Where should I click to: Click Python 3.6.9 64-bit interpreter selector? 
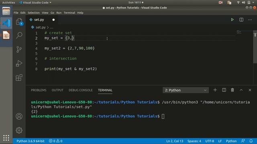pos(31,141)
